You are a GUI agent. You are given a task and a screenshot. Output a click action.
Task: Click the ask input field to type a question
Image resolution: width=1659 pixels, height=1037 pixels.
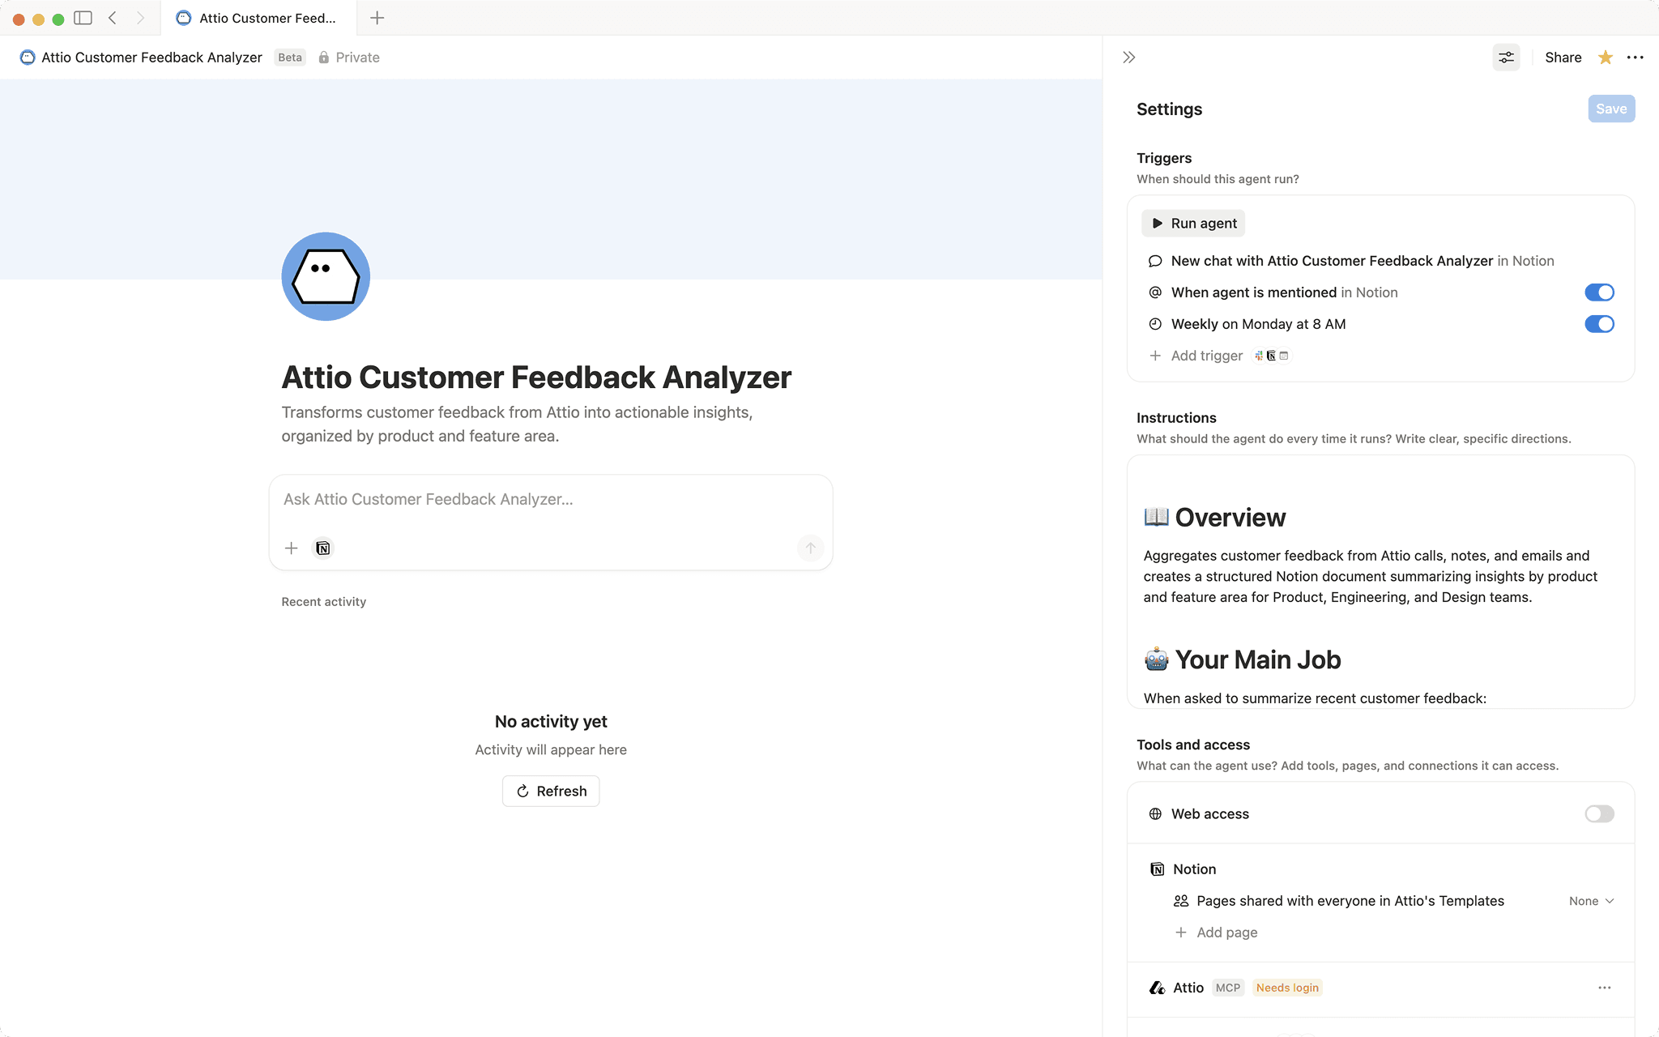point(550,499)
